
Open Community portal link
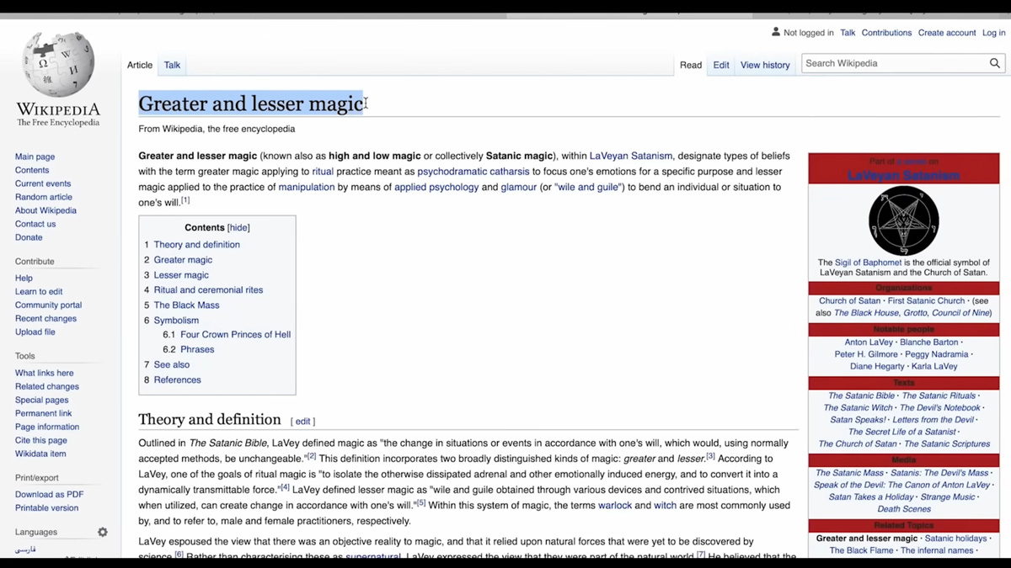click(x=48, y=305)
